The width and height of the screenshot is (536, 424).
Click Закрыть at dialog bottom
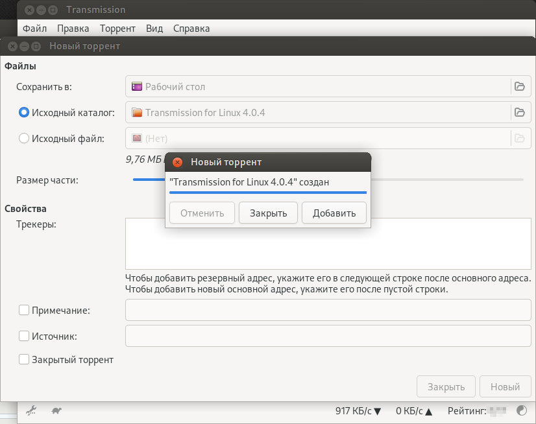(x=446, y=386)
